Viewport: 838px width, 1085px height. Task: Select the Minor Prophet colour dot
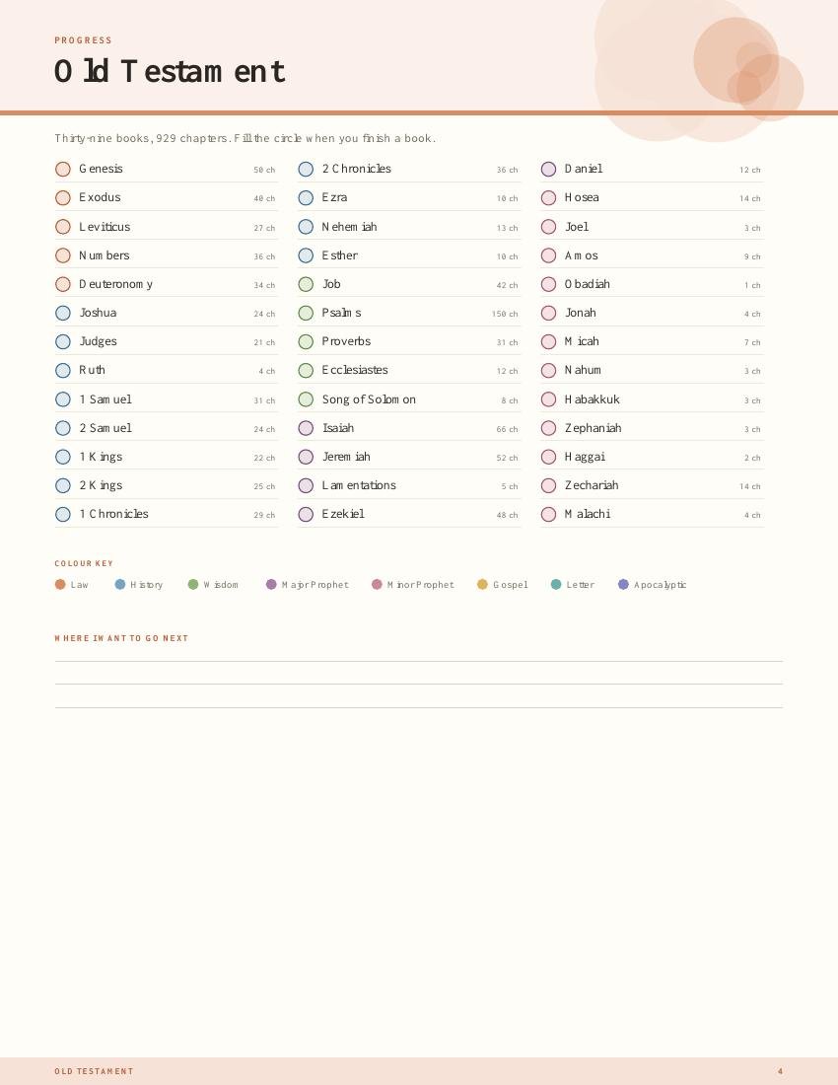(x=377, y=585)
